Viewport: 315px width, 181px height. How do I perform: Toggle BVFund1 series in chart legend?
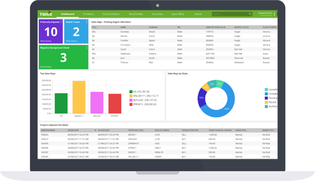[x=130, y=100]
